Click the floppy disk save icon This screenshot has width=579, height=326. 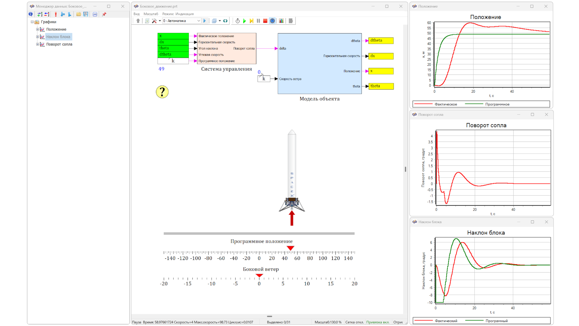[86, 14]
